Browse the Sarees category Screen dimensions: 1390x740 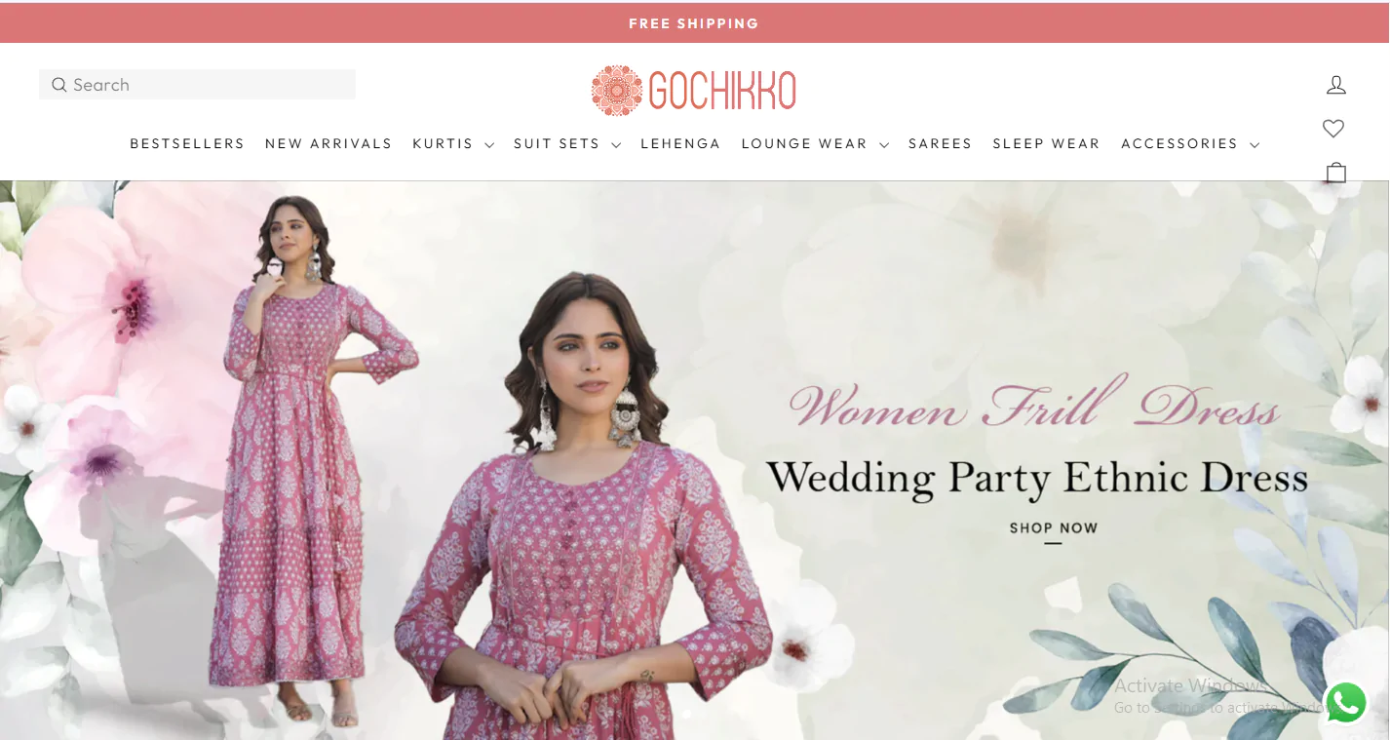pyautogui.click(x=940, y=144)
